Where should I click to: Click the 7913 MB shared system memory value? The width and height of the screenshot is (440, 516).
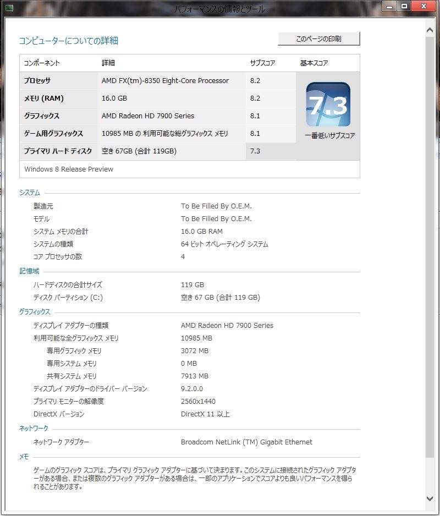195,376
